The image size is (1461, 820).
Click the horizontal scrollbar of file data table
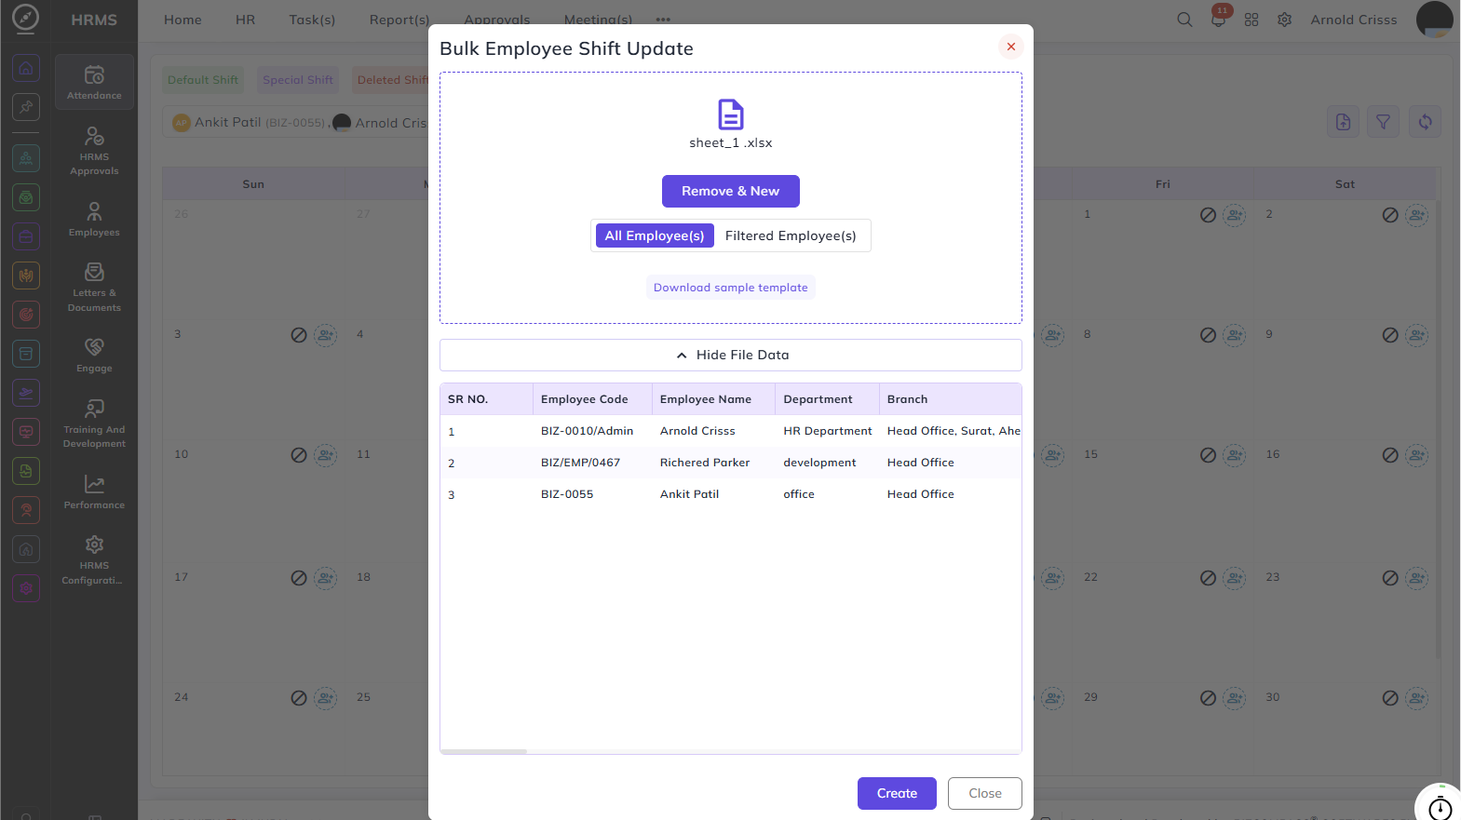coord(483,751)
